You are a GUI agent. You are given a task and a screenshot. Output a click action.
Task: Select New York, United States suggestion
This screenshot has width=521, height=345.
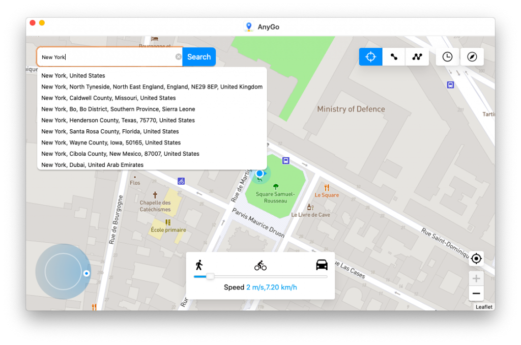pos(73,75)
